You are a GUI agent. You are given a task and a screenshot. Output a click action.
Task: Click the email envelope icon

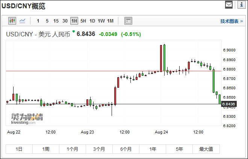[x=229, y=5]
